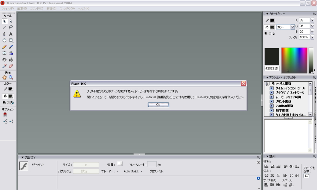Select the Pencil tool

tap(5, 47)
